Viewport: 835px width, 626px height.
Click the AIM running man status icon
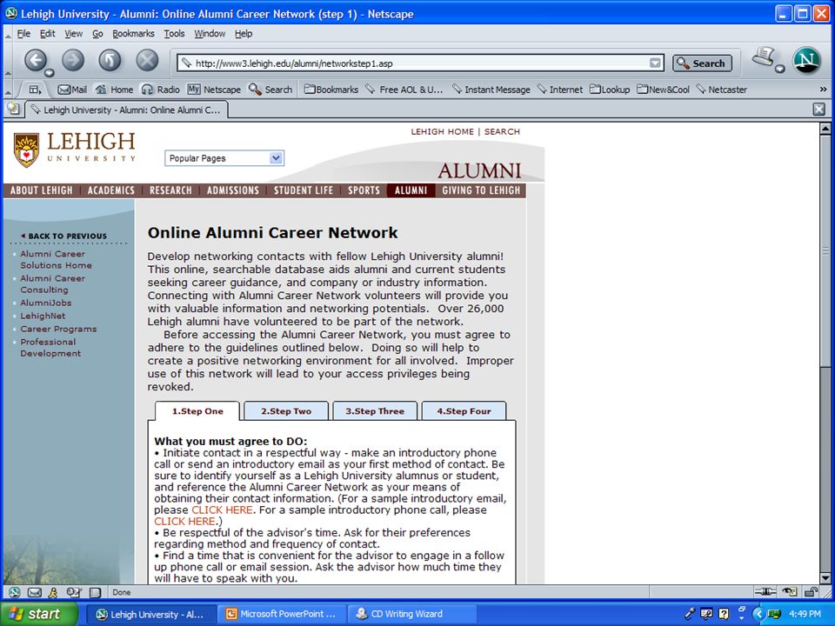[x=53, y=592]
